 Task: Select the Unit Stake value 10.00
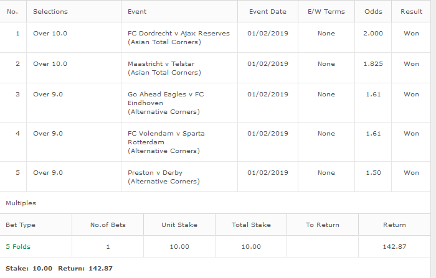click(x=179, y=247)
